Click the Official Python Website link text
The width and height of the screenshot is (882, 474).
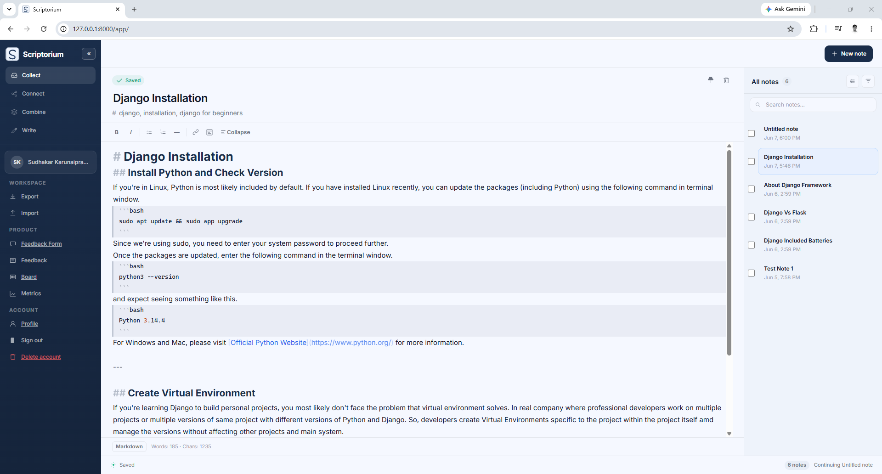[x=269, y=343]
